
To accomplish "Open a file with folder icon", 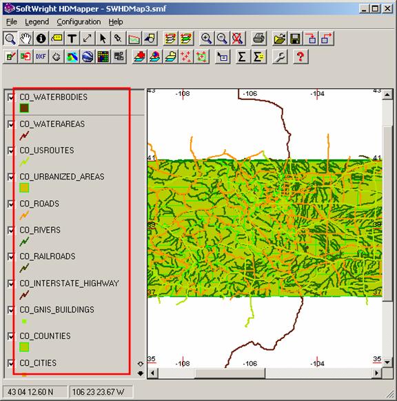I will pyautogui.click(x=280, y=39).
